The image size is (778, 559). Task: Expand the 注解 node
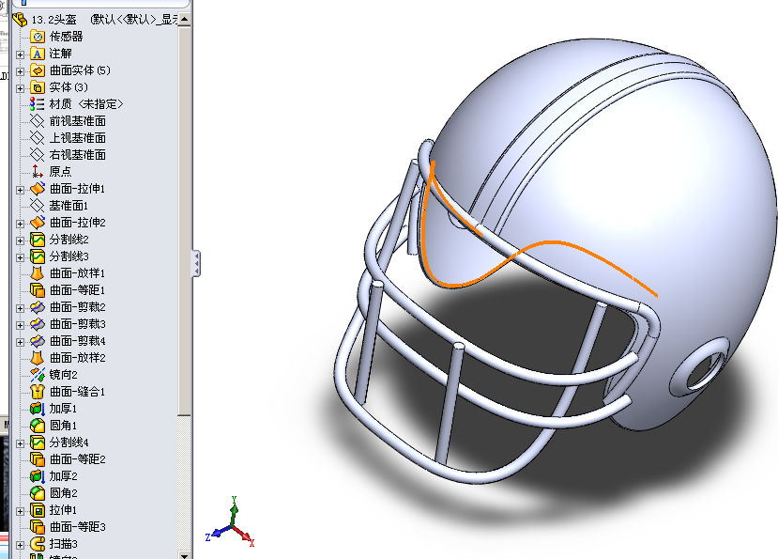point(21,54)
